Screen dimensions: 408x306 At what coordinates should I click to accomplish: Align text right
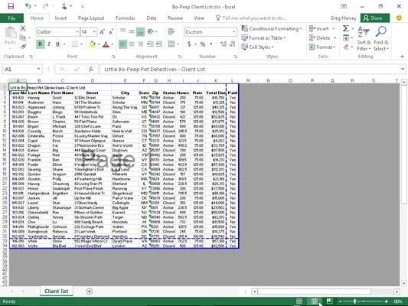140,44
